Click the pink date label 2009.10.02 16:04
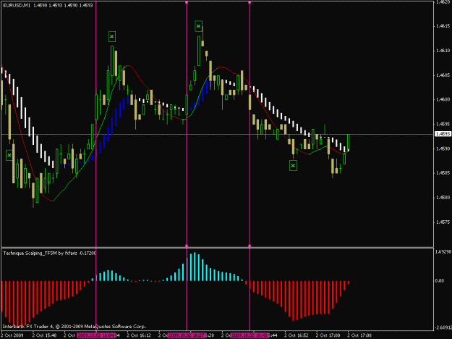The height and width of the screenshot is (339, 452). coord(96,335)
